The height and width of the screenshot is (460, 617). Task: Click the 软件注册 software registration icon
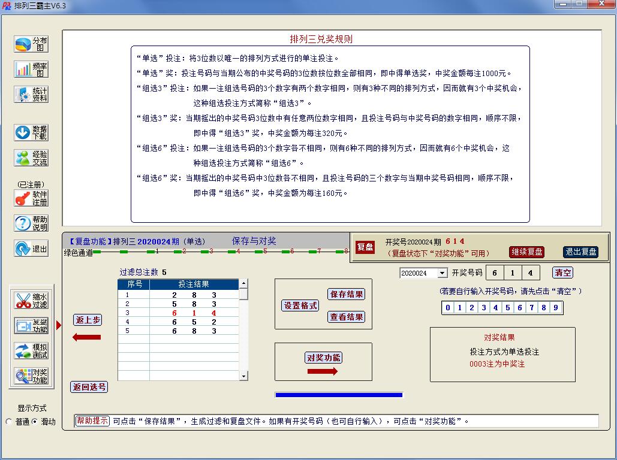click(31, 198)
